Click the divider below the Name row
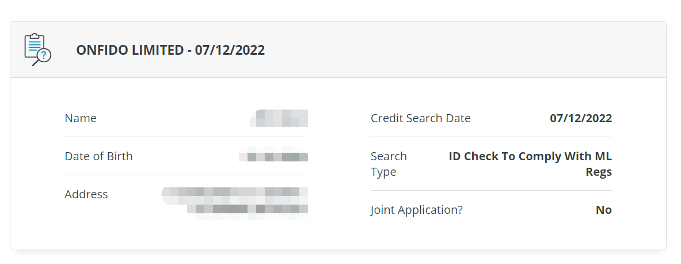Screen dimensions: 681x264 click(185, 137)
